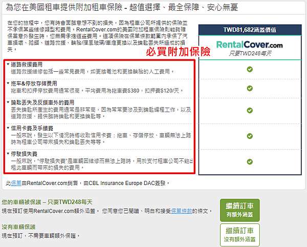Collapse the 信用卡费及手續费 section arrow

pos(8,128)
